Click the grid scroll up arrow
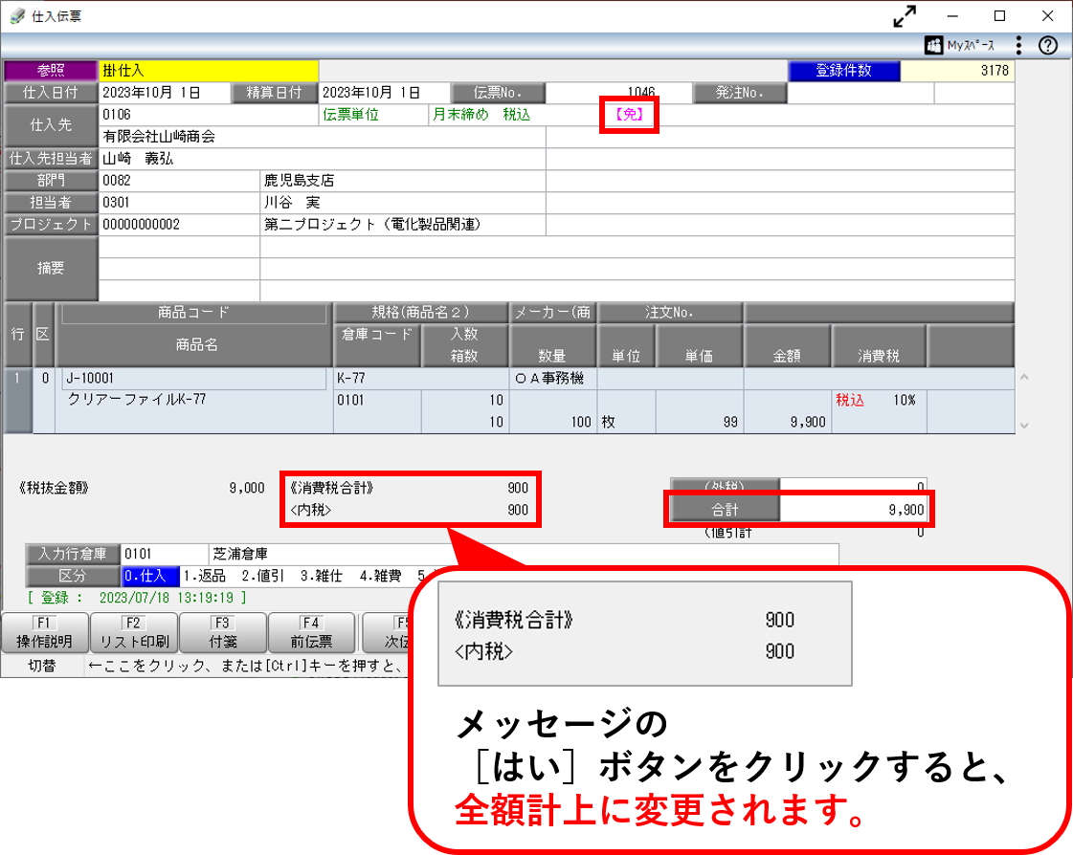 (x=1024, y=377)
